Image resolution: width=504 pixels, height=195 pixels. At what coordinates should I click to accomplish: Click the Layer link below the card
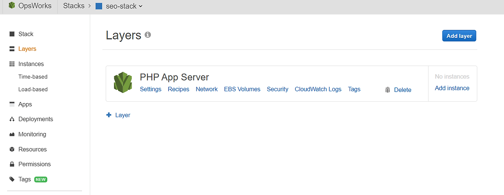[123, 115]
